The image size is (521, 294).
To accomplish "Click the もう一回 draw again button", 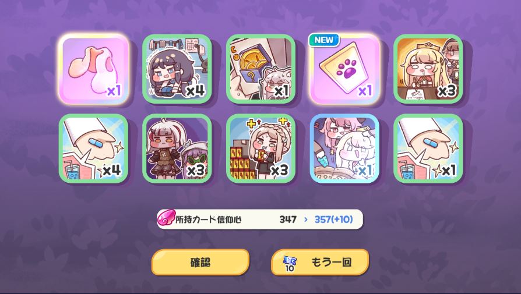I will [x=320, y=262].
